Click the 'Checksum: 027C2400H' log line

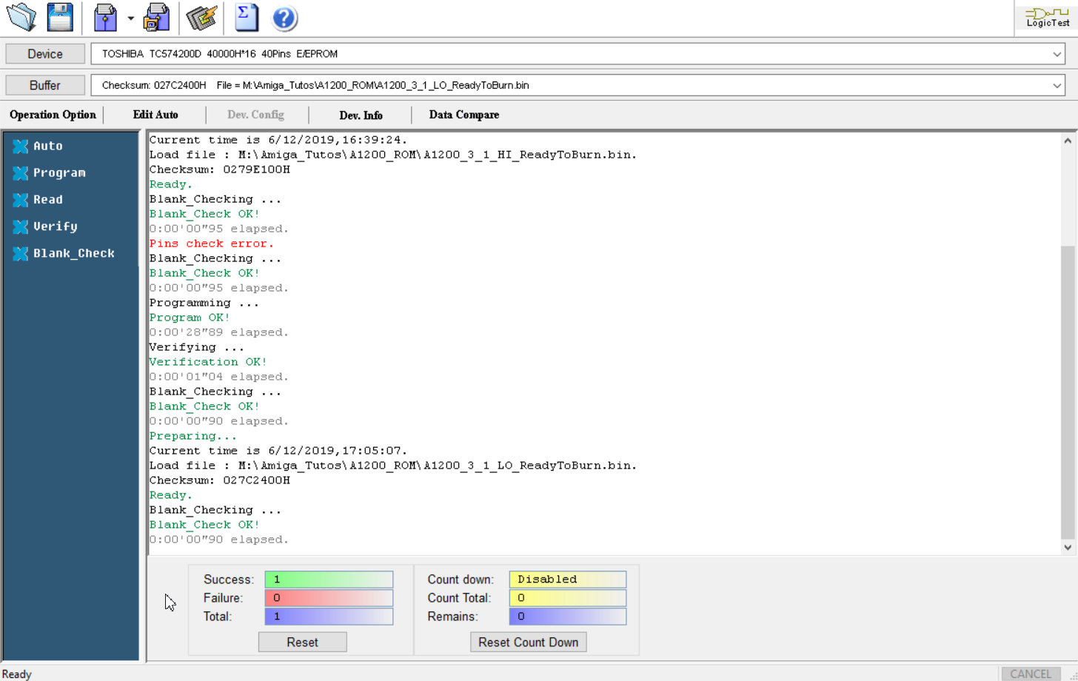click(x=220, y=480)
